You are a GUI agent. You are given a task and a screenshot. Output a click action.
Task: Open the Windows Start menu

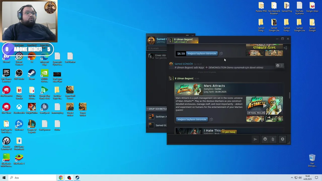pyautogui.click(x=4, y=178)
